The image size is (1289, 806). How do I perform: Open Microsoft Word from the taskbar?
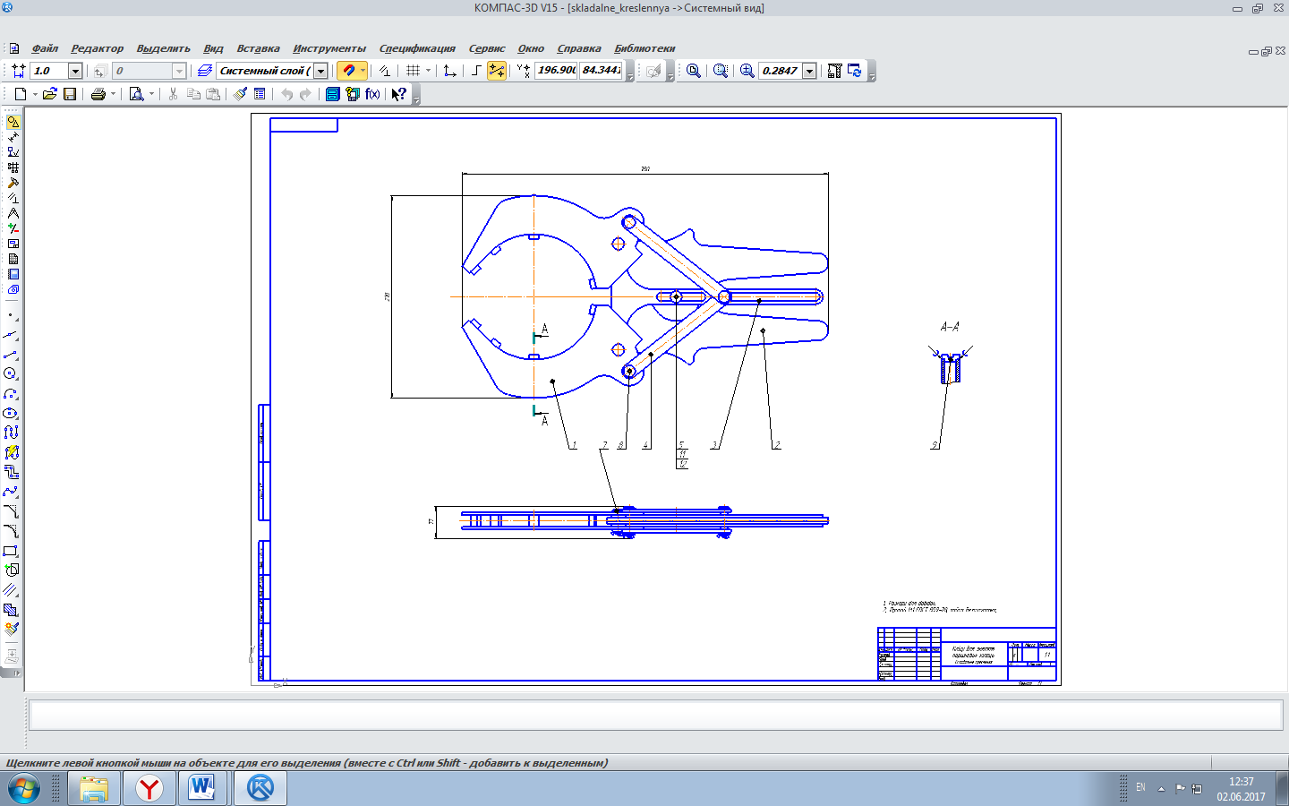201,788
